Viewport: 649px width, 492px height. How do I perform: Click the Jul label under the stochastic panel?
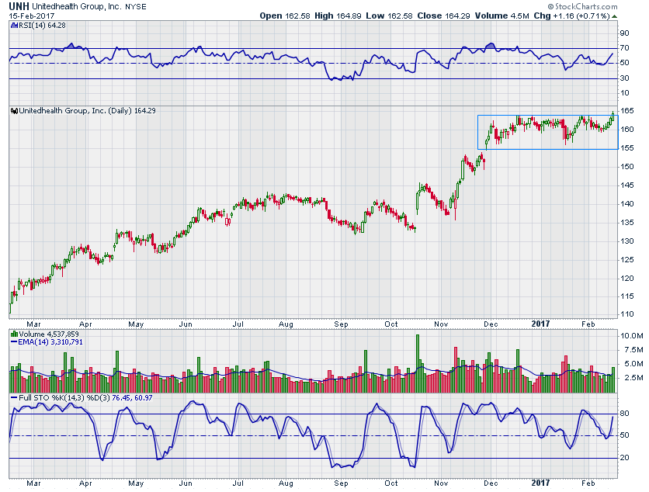pos(238,483)
